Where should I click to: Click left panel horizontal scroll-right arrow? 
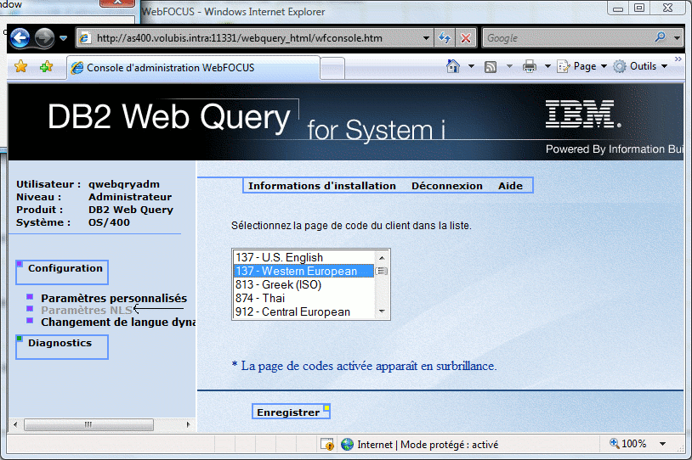[189, 424]
